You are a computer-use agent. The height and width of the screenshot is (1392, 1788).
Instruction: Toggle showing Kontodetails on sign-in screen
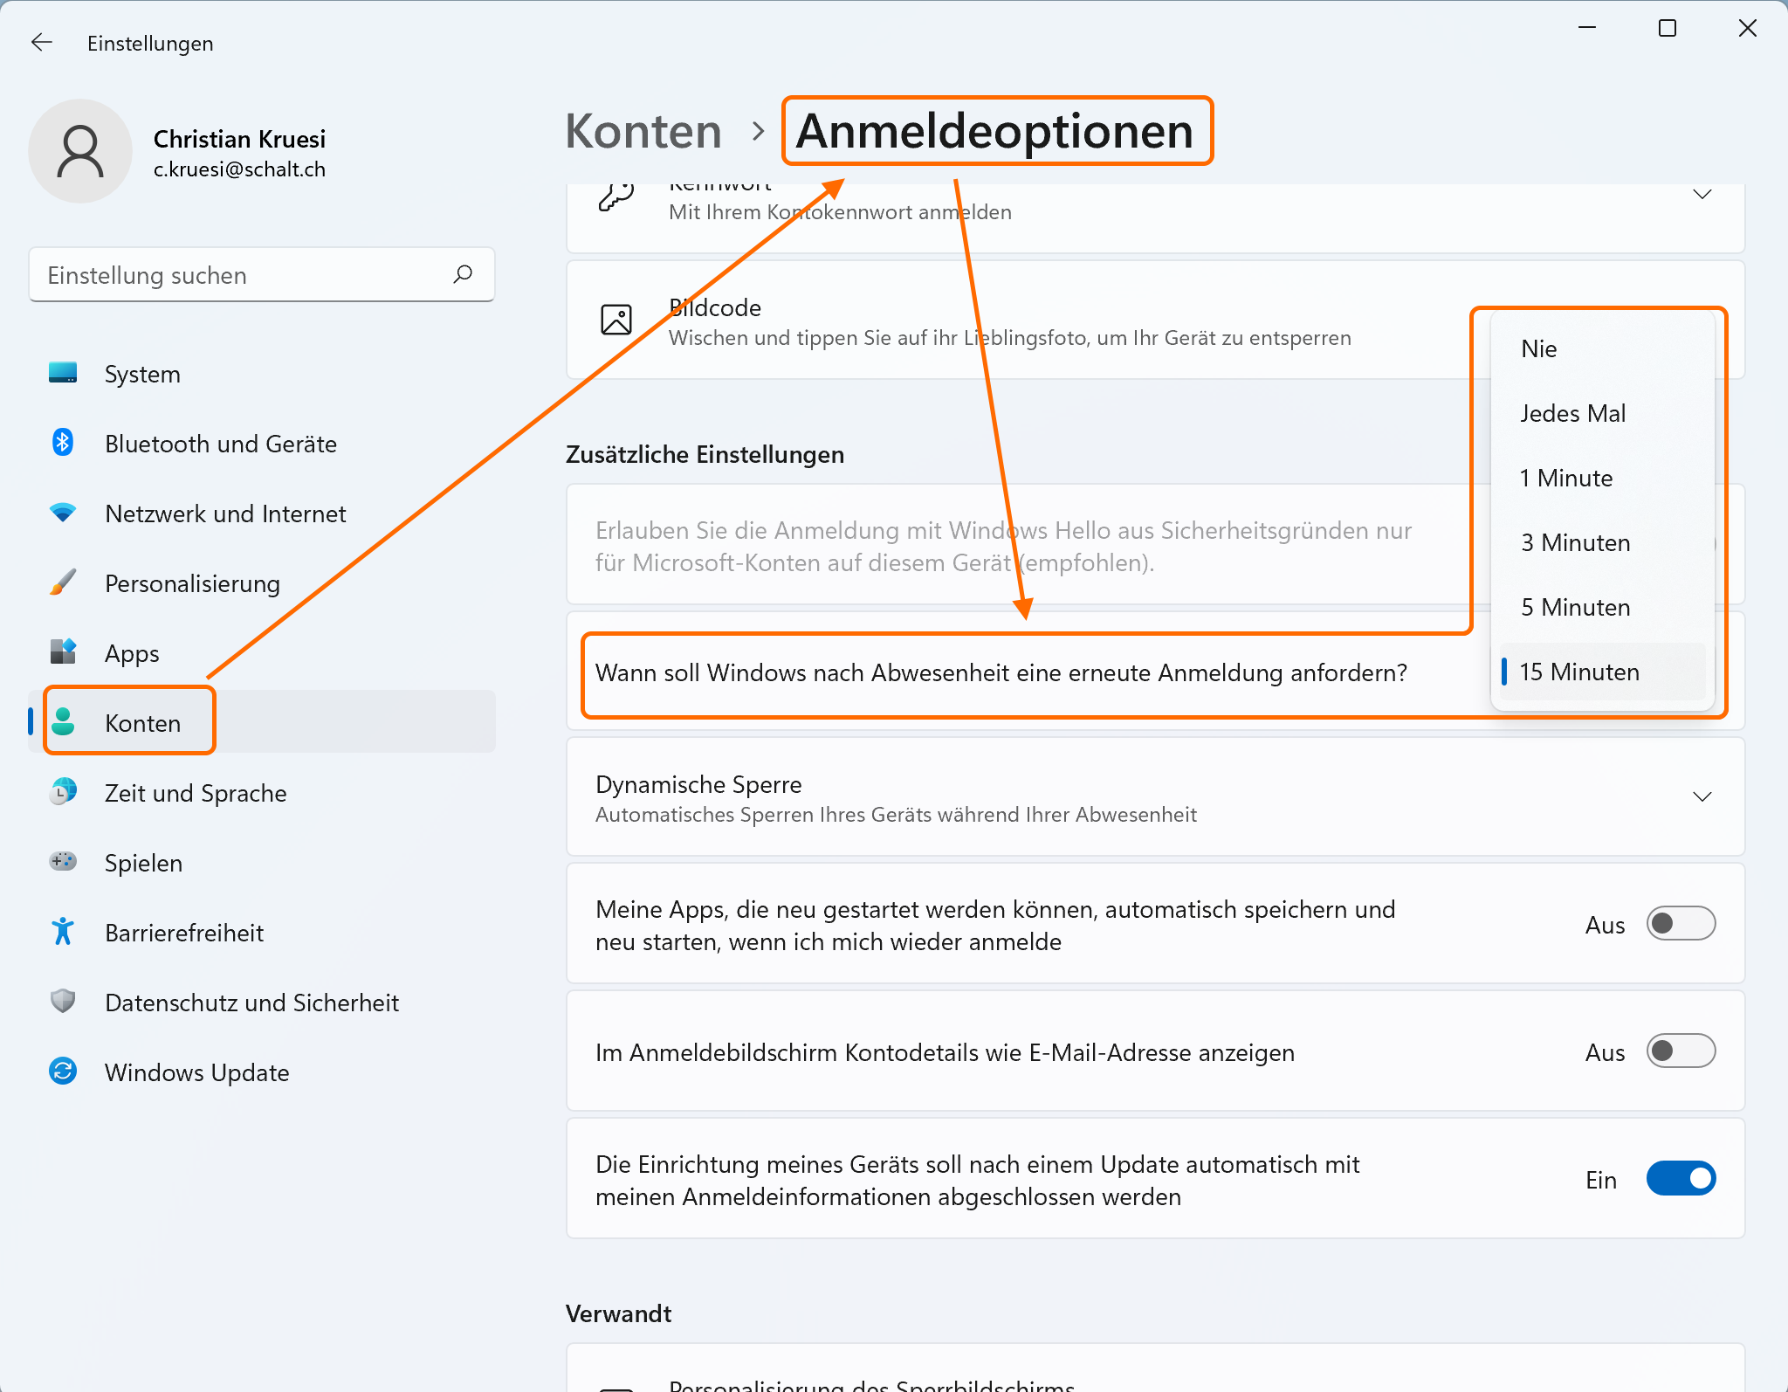[x=1680, y=1051]
